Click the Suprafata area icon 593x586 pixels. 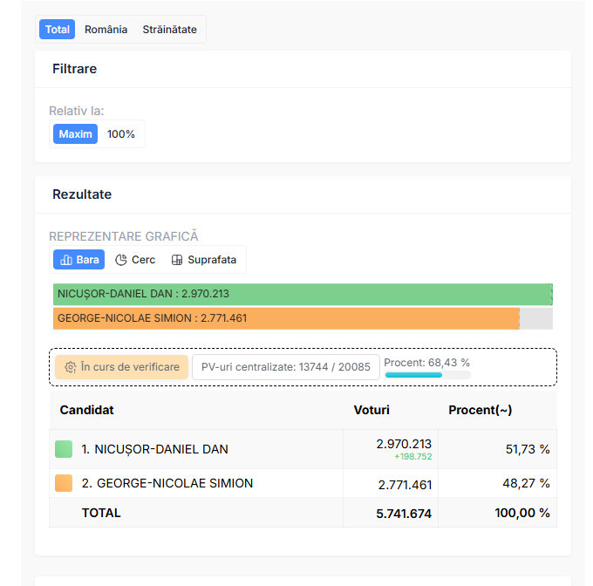coord(177,260)
